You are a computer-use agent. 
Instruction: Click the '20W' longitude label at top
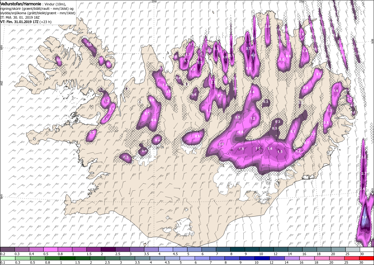tap(154, 2)
